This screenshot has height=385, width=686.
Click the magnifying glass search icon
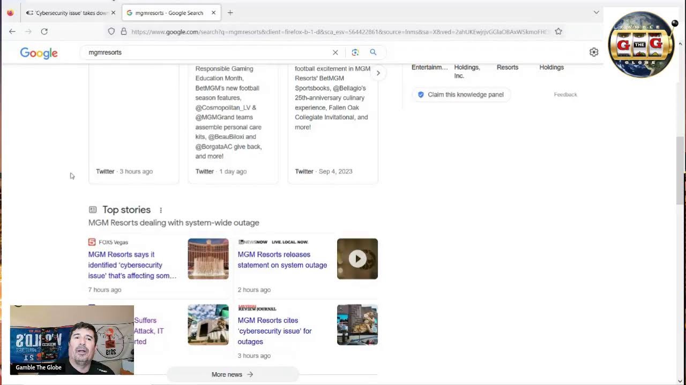point(373,52)
